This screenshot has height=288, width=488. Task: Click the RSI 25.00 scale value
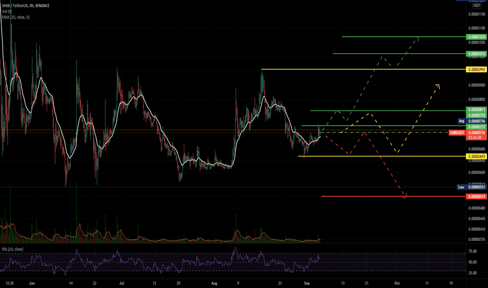(472, 273)
